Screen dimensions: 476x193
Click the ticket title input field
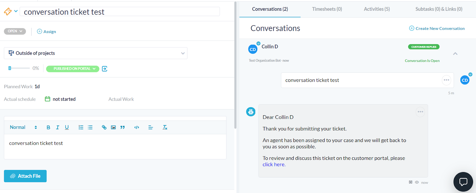(120, 12)
